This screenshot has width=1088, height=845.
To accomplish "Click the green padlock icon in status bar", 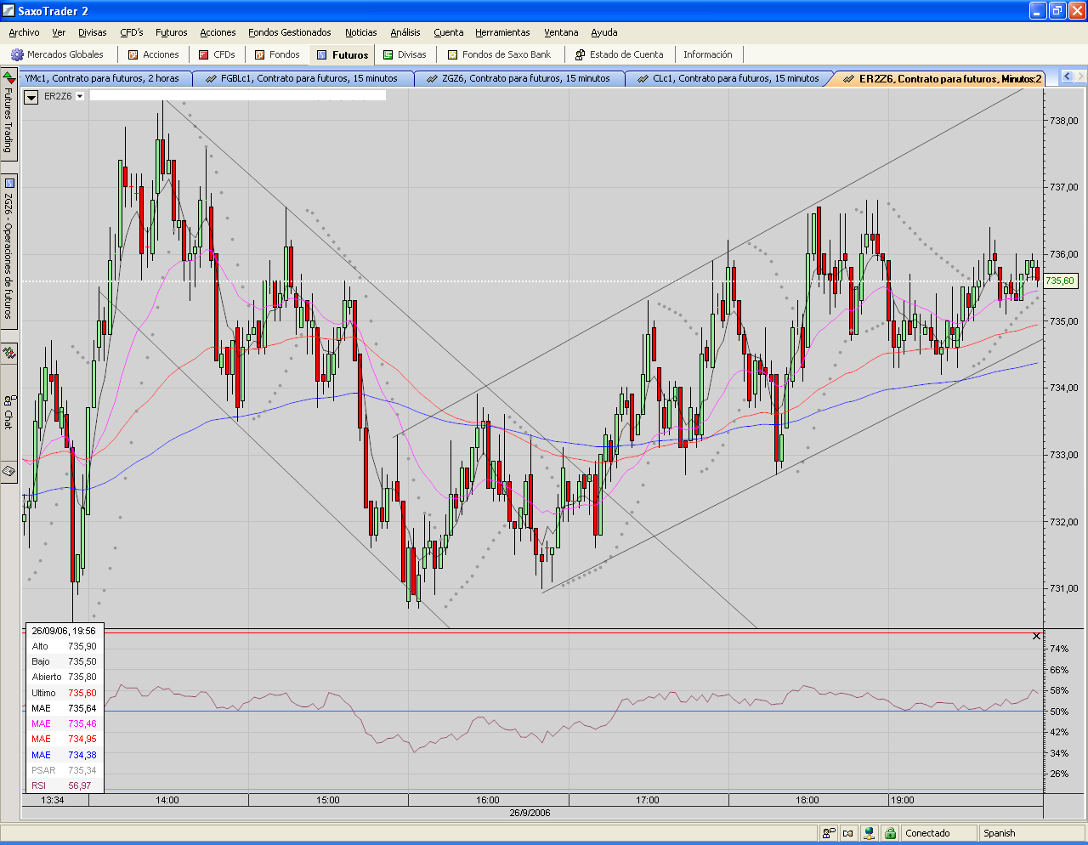I will coord(890,833).
